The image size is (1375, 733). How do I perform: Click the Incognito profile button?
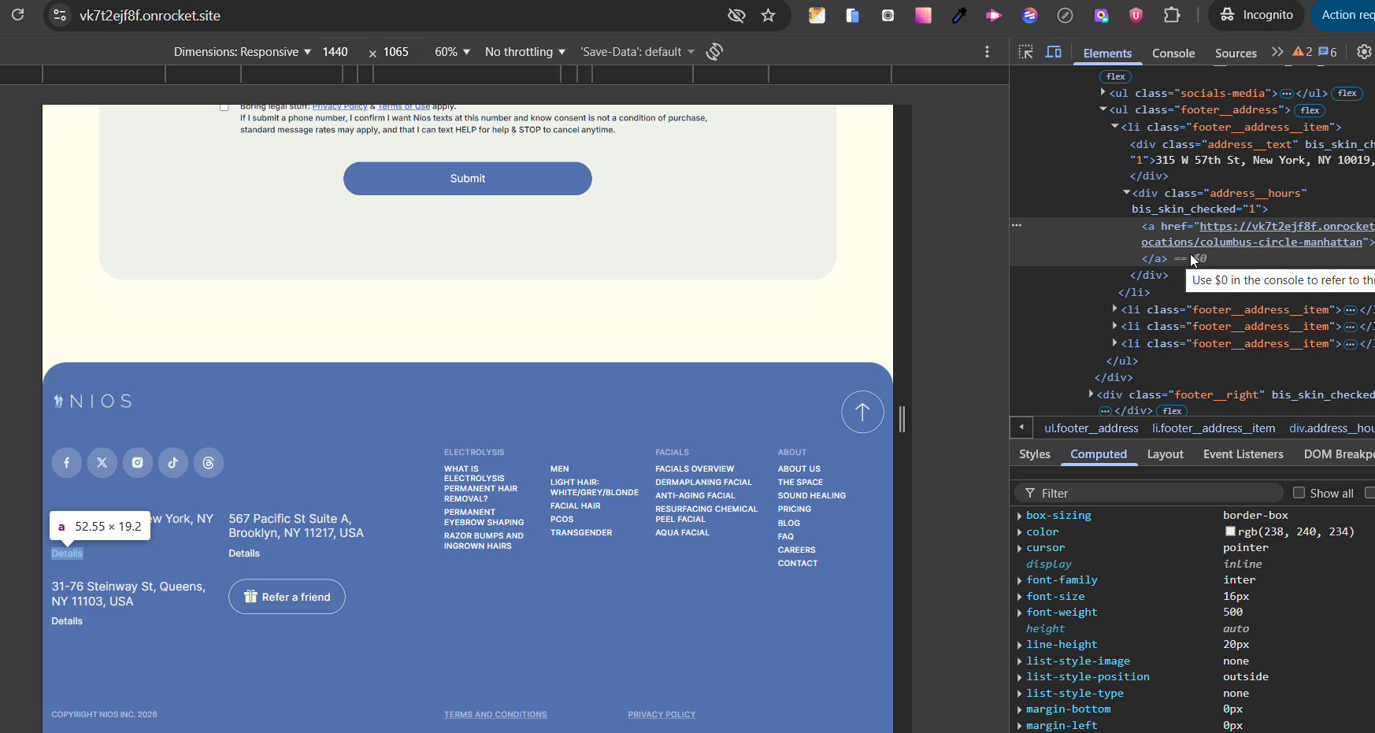[1257, 15]
